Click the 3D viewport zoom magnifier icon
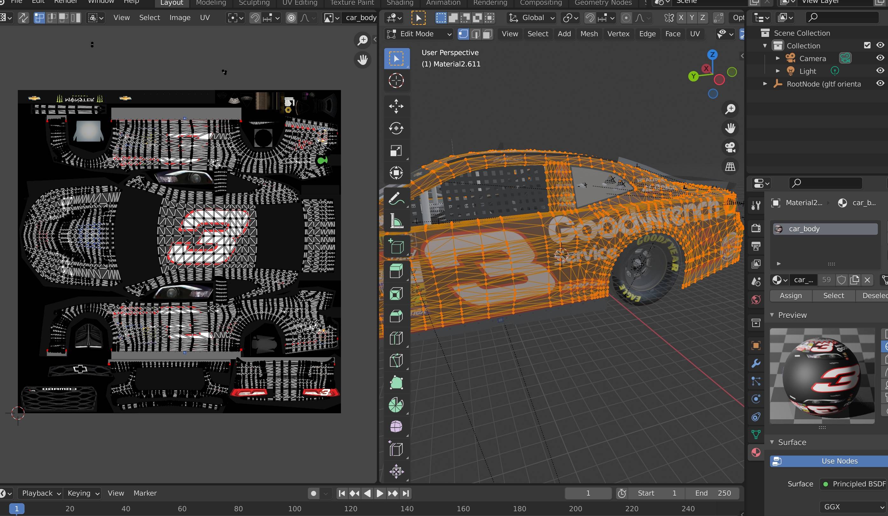Screen dimensions: 888x516 click(x=730, y=109)
